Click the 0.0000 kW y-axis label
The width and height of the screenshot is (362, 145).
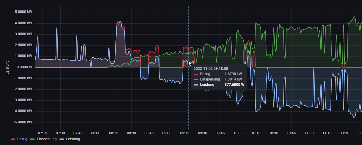[23, 67]
